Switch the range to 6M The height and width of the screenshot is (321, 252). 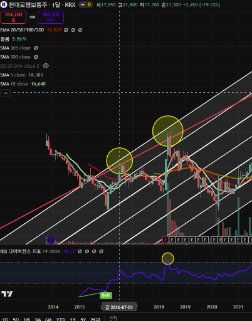(x=48, y=319)
